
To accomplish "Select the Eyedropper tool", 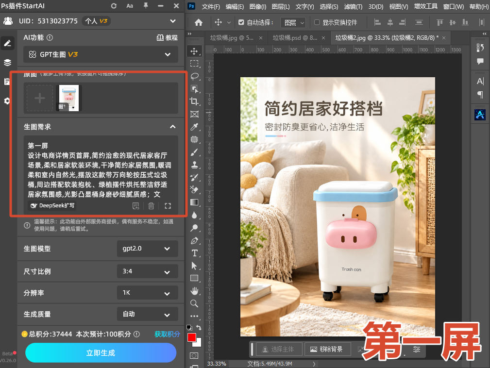I will [194, 127].
